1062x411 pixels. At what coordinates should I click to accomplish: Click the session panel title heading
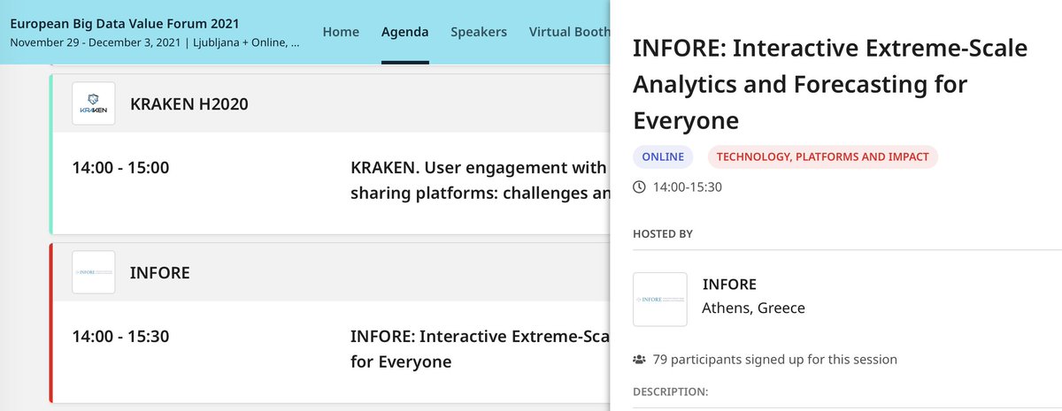[830, 84]
